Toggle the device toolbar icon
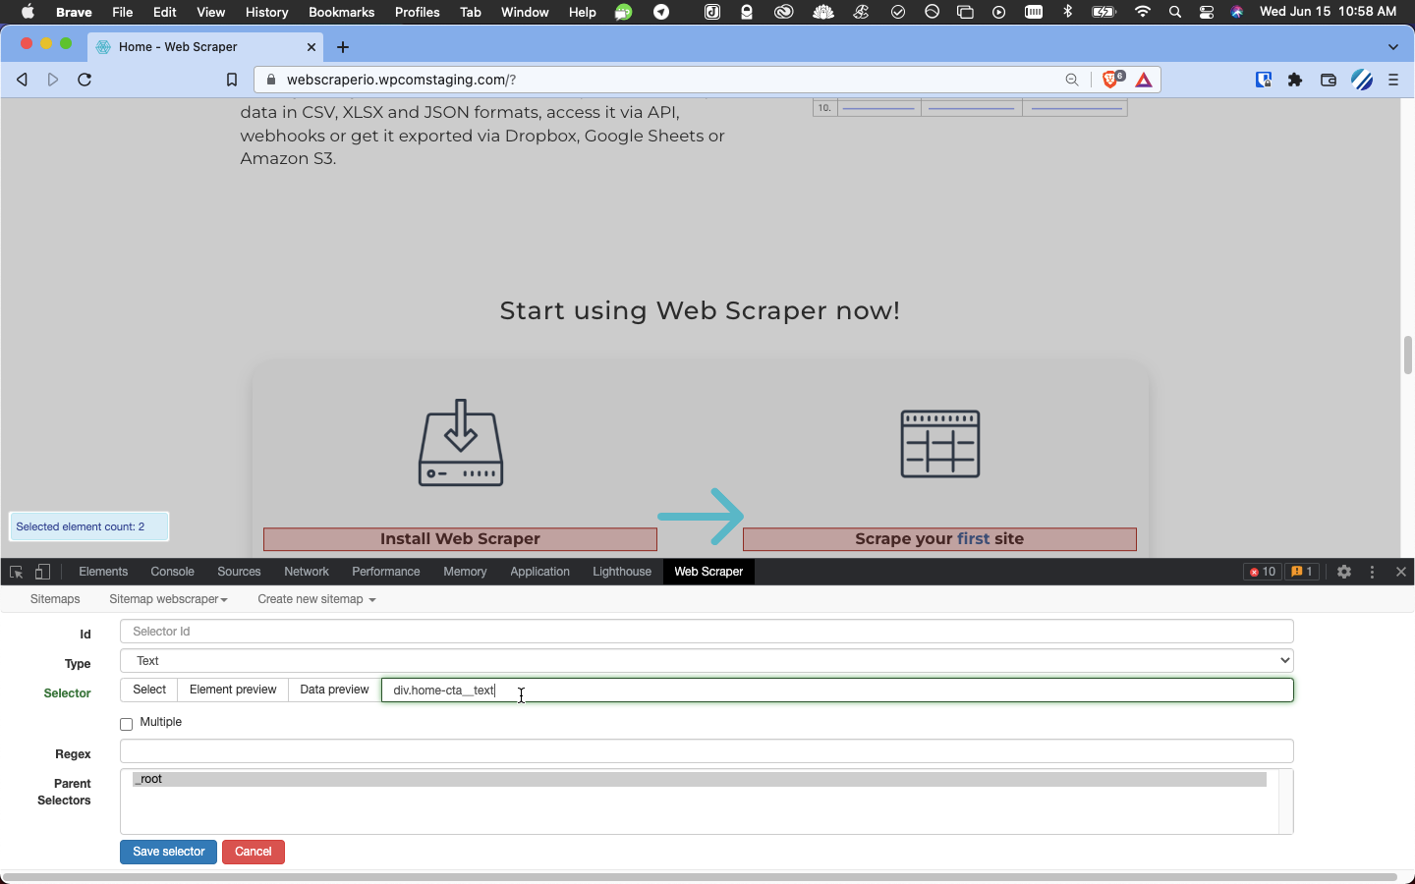This screenshot has height=884, width=1415. coord(42,572)
